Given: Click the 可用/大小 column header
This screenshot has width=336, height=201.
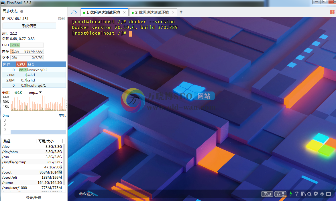Looking at the screenshot, I should (x=50, y=141).
